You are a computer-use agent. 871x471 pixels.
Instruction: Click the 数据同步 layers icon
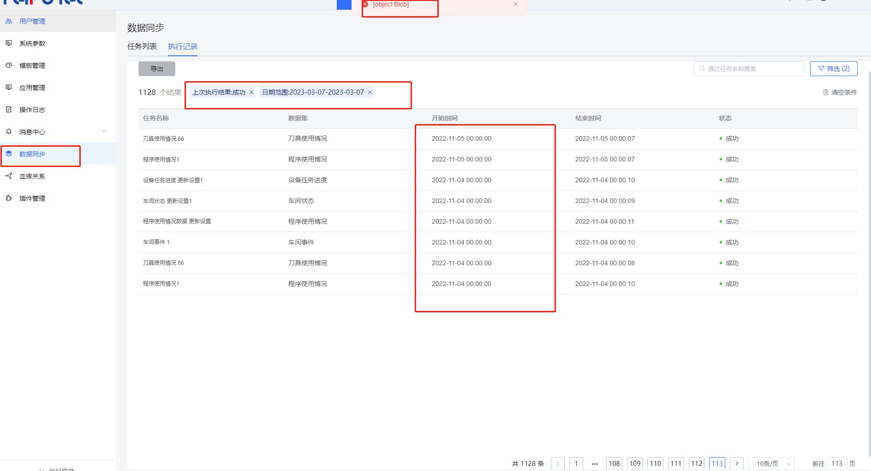coord(9,154)
